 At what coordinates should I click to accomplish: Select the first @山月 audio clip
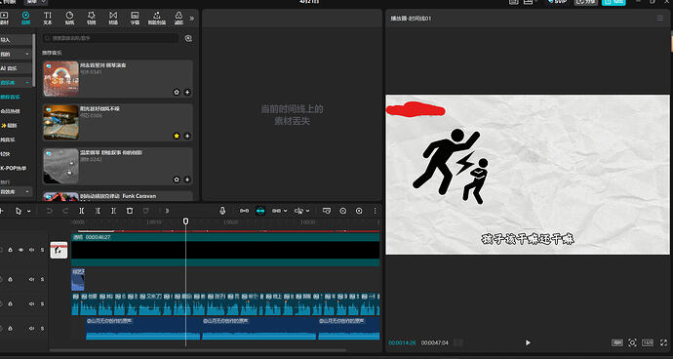pos(143,329)
